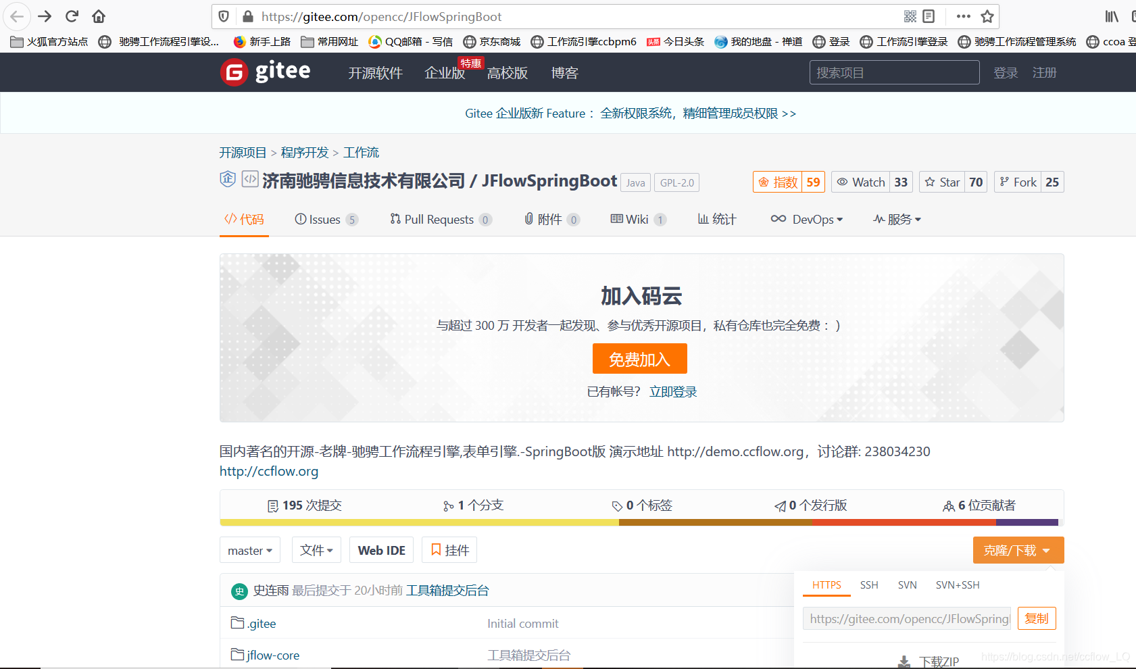Open the 文件 file dropdown

316,550
